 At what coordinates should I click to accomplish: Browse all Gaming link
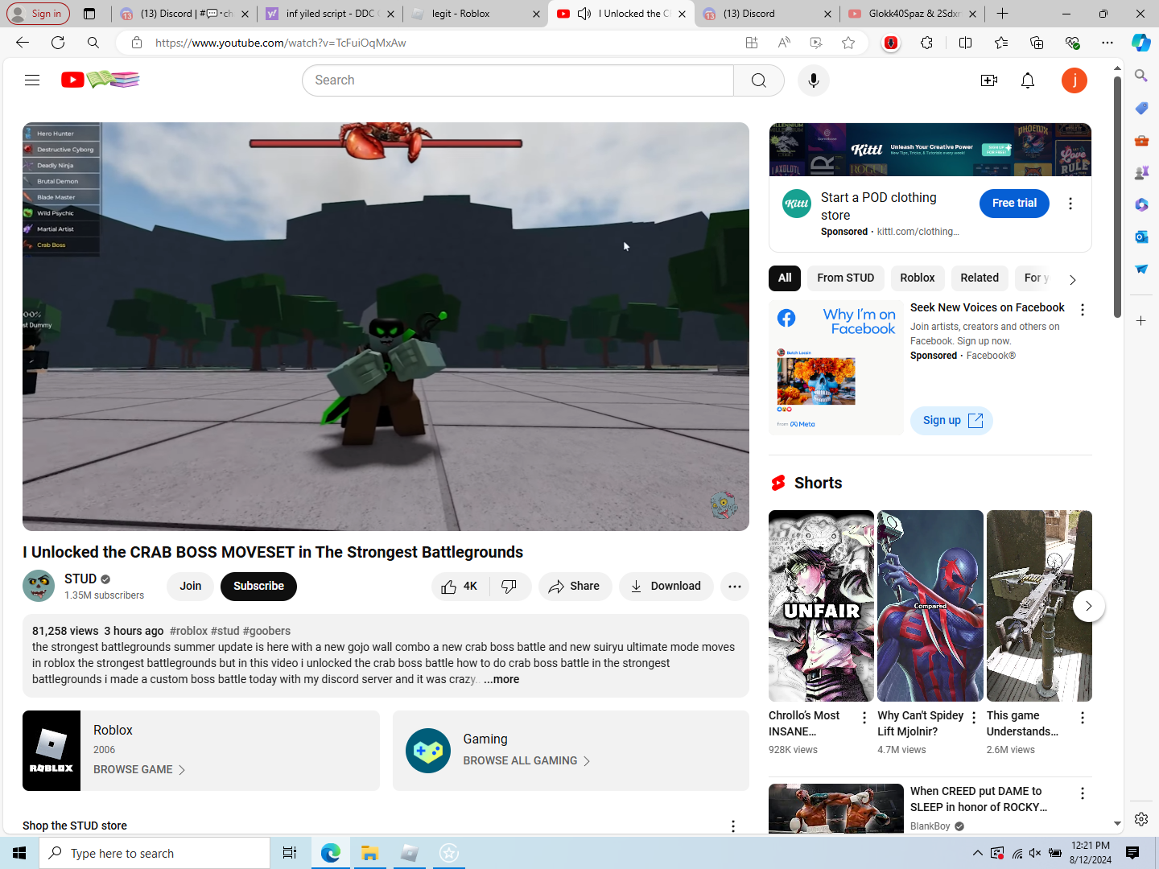526,761
